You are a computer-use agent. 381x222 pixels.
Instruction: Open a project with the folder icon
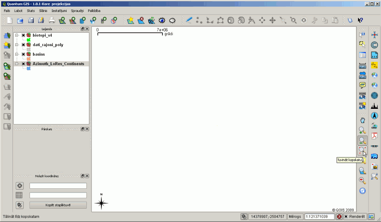(x=20, y=20)
